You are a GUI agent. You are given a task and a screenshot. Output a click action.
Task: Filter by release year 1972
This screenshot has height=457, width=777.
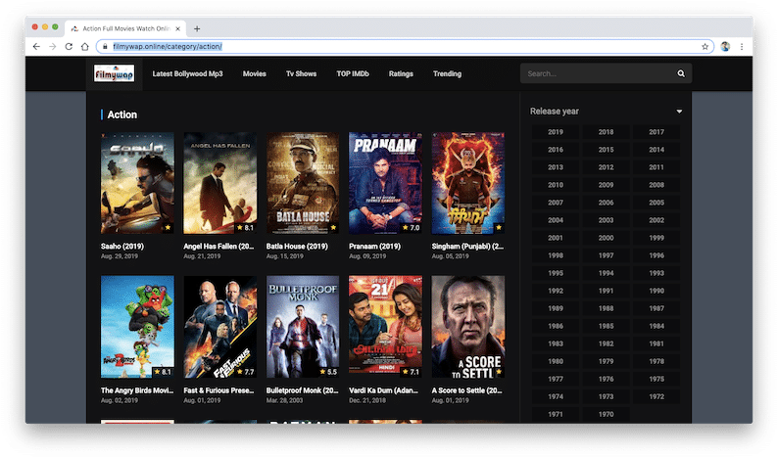point(656,396)
